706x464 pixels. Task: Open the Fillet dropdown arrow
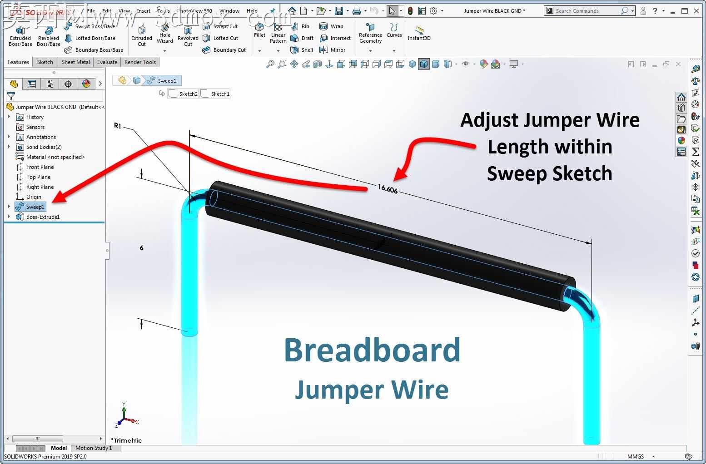click(x=259, y=51)
